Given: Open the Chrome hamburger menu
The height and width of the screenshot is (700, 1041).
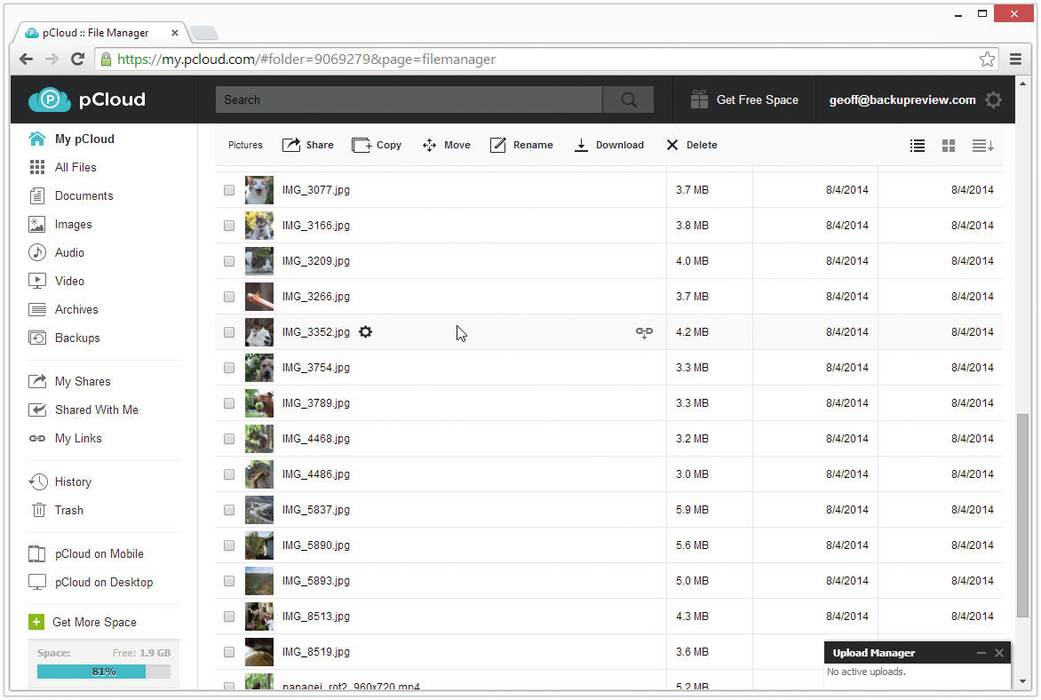Looking at the screenshot, I should pos(1015,60).
